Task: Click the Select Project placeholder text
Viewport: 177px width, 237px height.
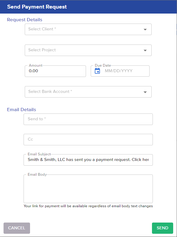Action: coord(42,50)
